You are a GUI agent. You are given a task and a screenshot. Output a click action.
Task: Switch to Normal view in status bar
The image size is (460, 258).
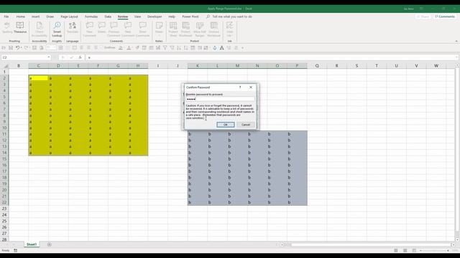396,250
